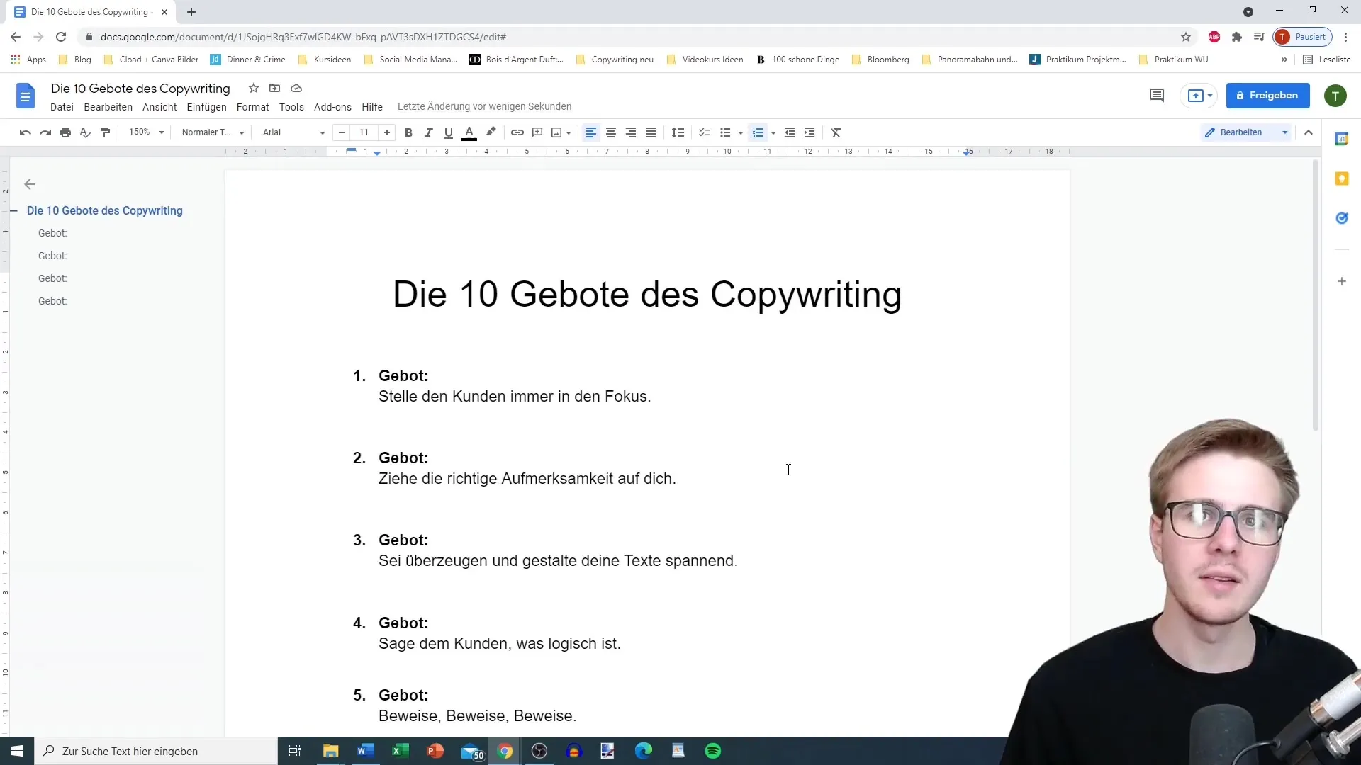Click the Underline formatting icon

click(x=448, y=132)
